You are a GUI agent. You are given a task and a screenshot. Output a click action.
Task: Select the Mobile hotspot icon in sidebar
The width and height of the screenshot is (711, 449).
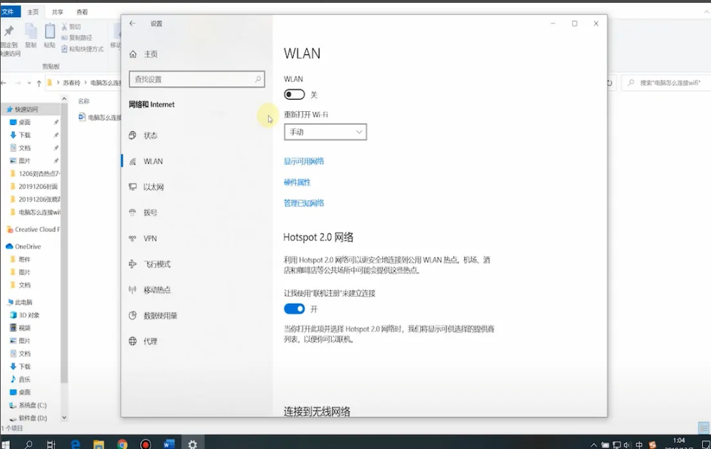click(133, 290)
